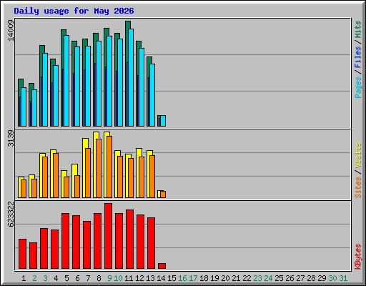Click the orange Sites bar for day 7
366x286 pixels.
coord(88,173)
